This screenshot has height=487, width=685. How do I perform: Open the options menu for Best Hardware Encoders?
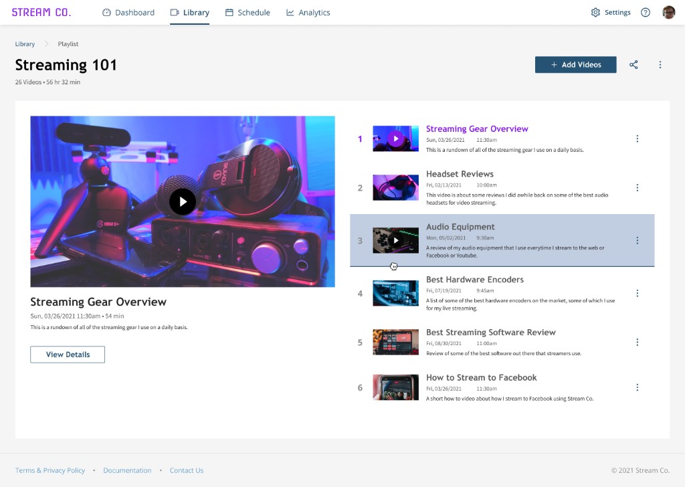[x=638, y=293]
